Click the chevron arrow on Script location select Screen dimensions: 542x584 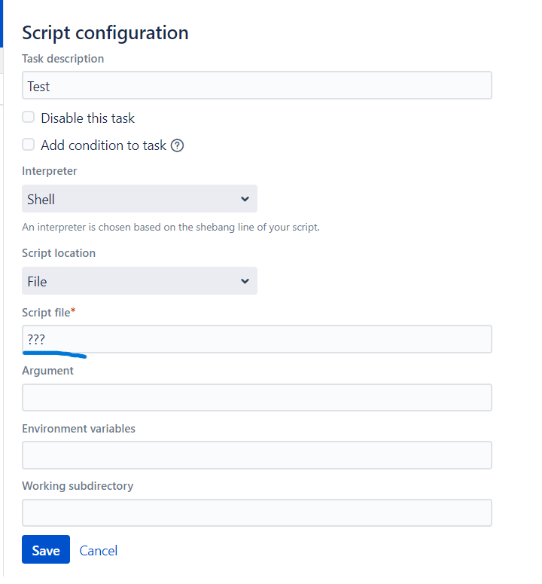(245, 281)
